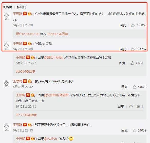Click the verified V badge on first comment
This screenshot has height=143, width=150.
click(x=25, y=14)
